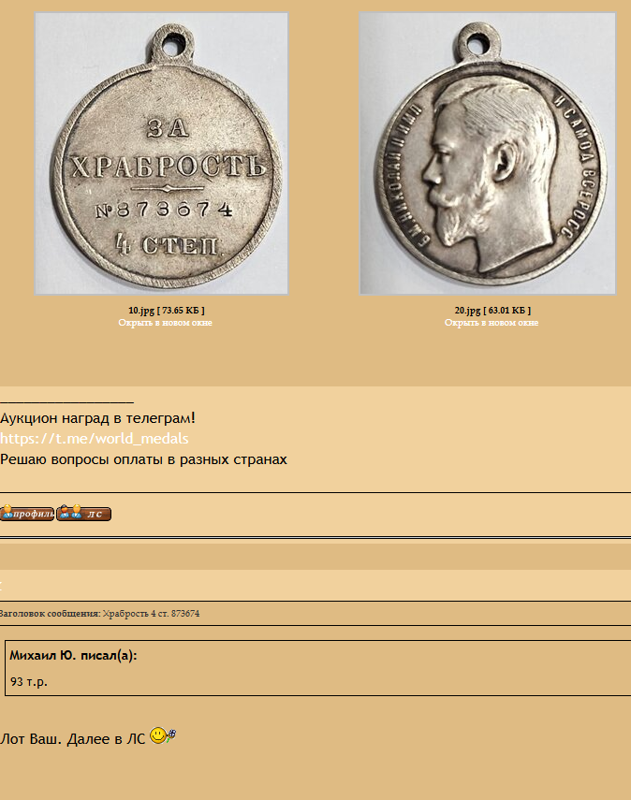631x800 pixels.
Task: Send a private message via ЛС button
Action: pos(83,513)
